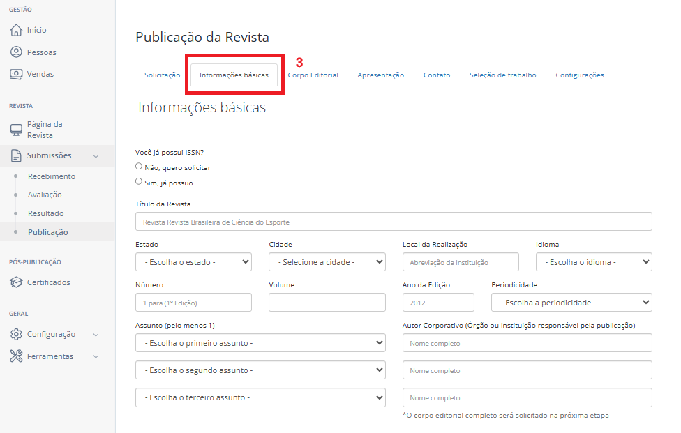
Task: Open Vendas in sidebar
Action: point(40,74)
